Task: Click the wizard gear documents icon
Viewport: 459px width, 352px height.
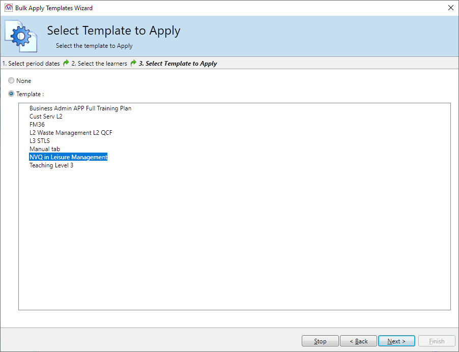Action: [21, 36]
